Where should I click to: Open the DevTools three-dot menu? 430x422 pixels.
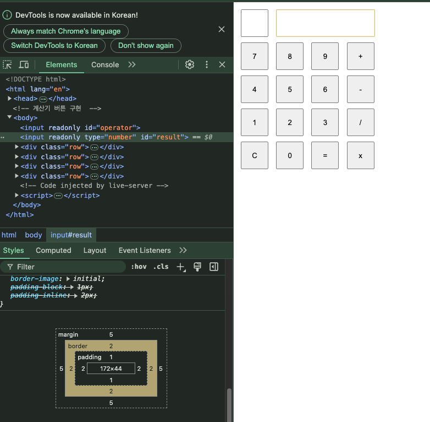207,64
